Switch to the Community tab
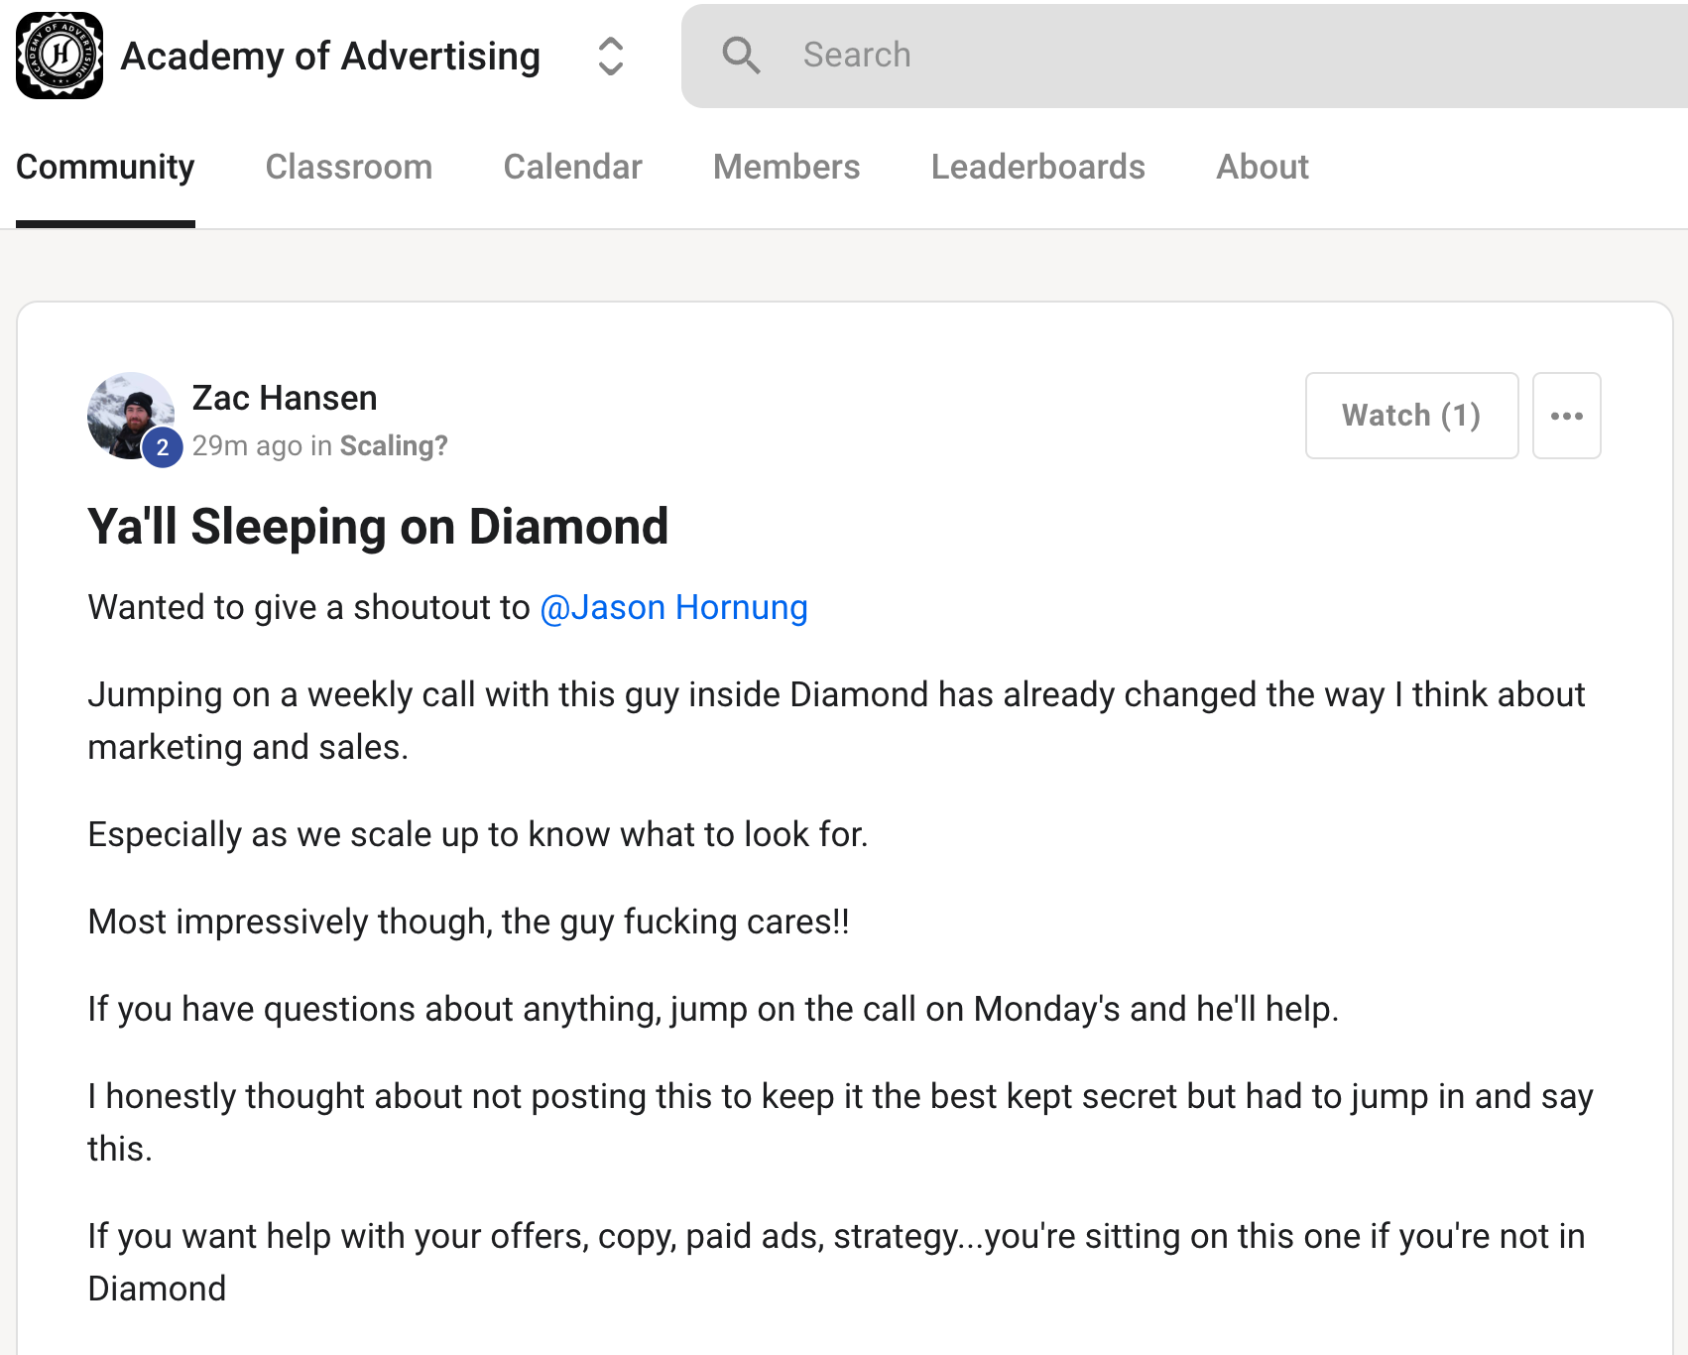 (x=105, y=167)
